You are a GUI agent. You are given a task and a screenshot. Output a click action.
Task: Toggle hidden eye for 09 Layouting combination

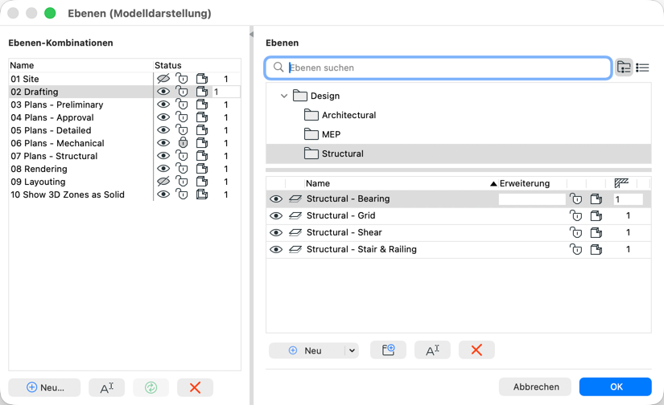tap(163, 182)
